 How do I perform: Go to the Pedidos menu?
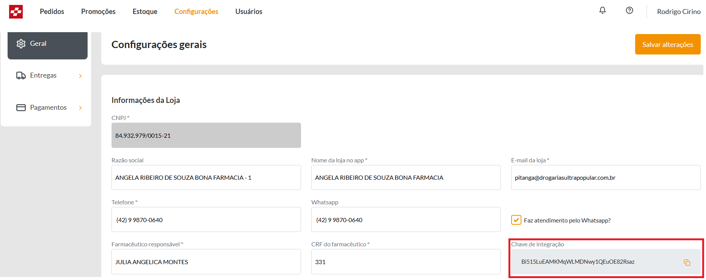click(52, 12)
